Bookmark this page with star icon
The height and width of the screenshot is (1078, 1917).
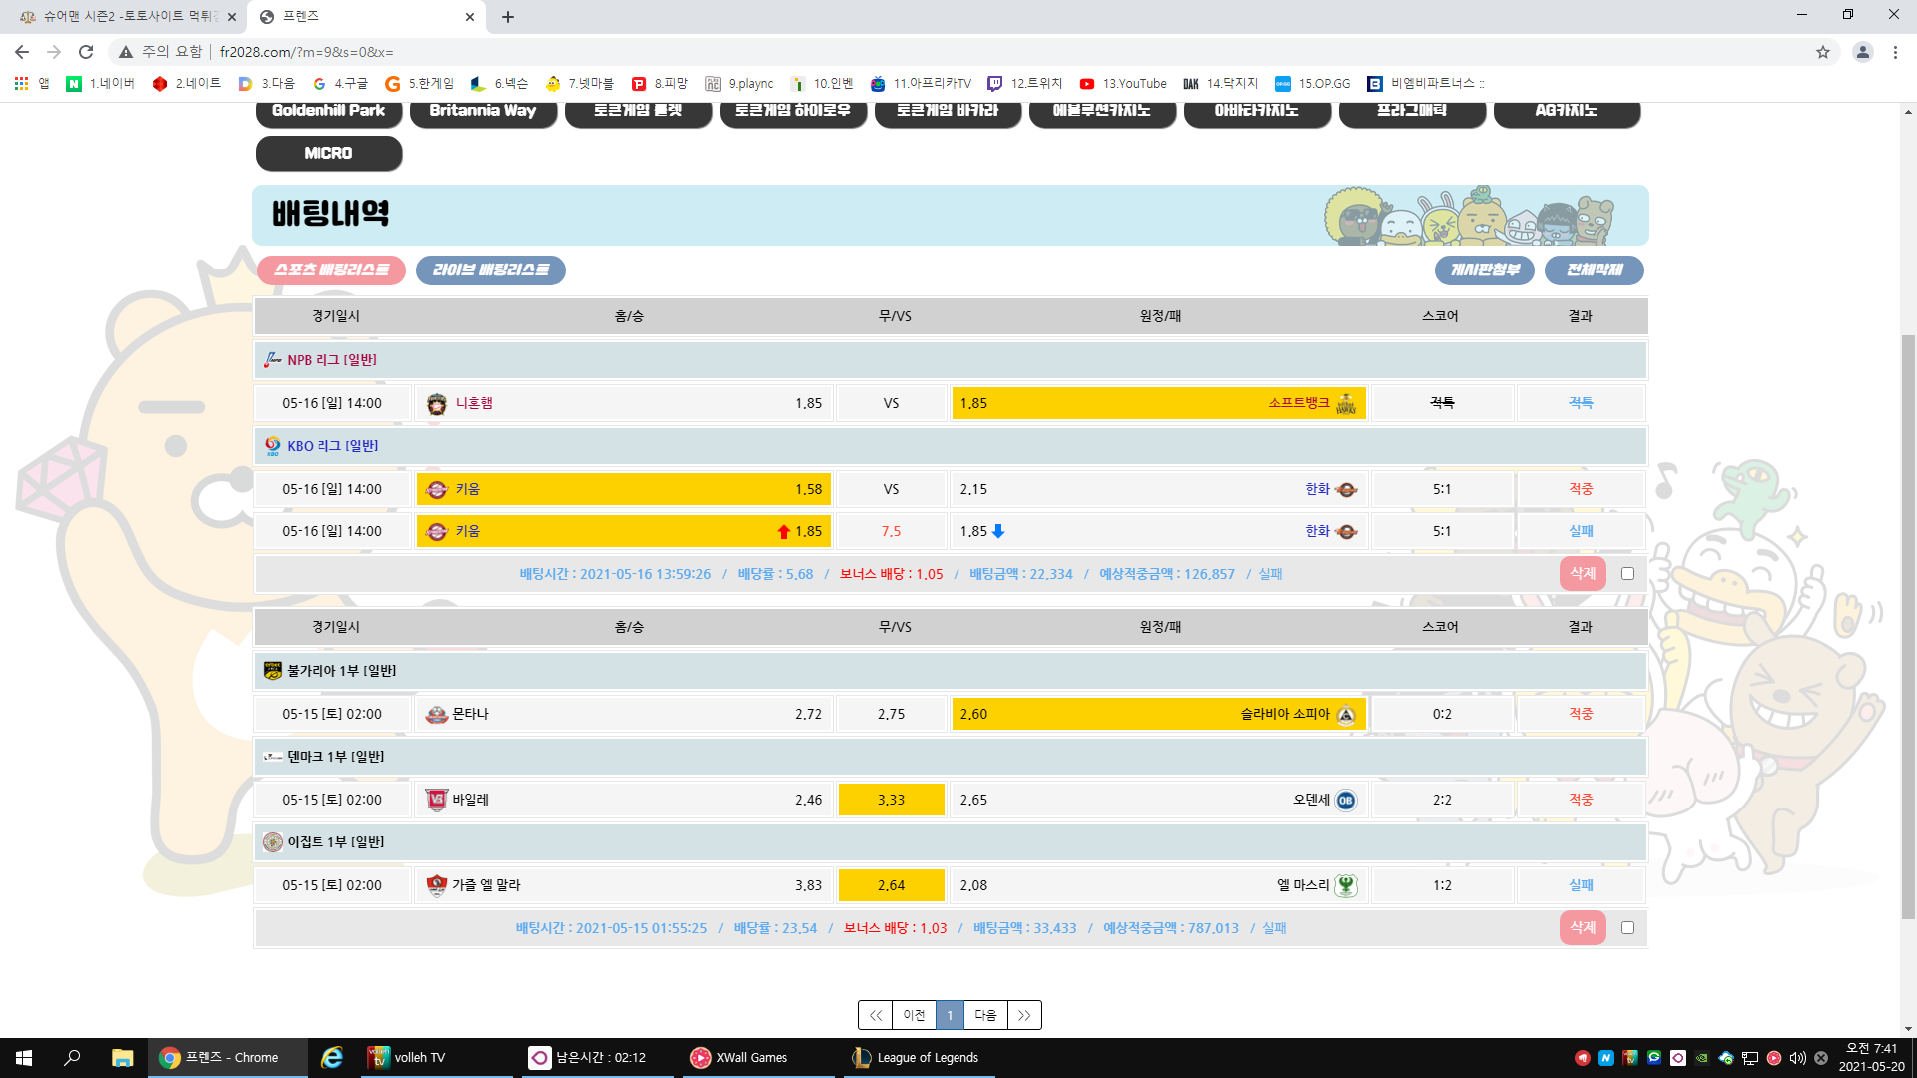point(1822,52)
